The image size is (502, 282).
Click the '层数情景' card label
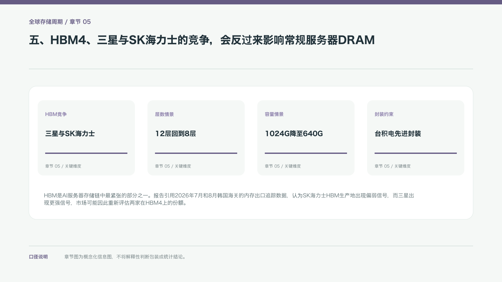[x=164, y=114]
